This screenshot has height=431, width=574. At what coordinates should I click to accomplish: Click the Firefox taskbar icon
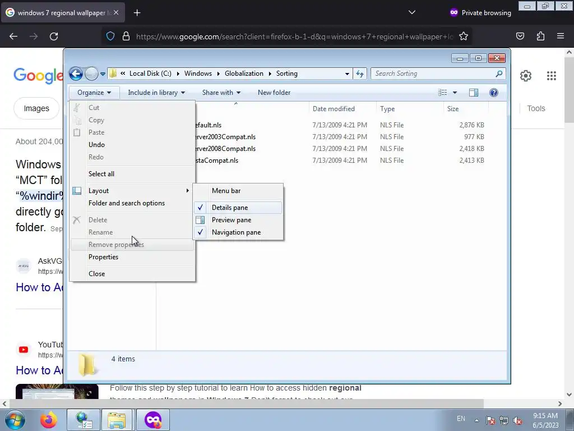coord(49,420)
